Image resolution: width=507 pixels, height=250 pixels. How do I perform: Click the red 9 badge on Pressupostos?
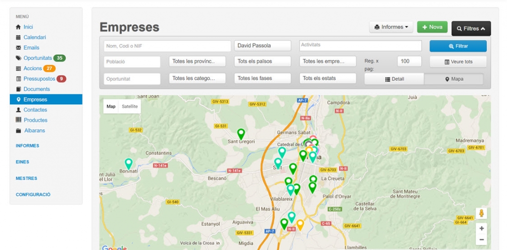tap(61, 79)
